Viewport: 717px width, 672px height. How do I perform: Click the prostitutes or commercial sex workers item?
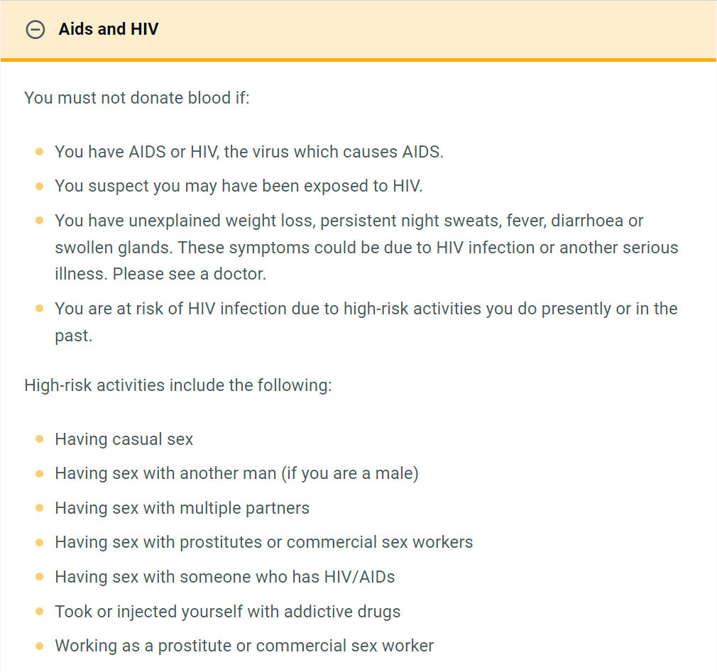[x=263, y=542]
